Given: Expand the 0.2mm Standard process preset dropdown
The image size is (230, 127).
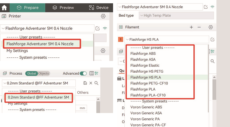Looking at the screenshot, I should pos(39,83).
